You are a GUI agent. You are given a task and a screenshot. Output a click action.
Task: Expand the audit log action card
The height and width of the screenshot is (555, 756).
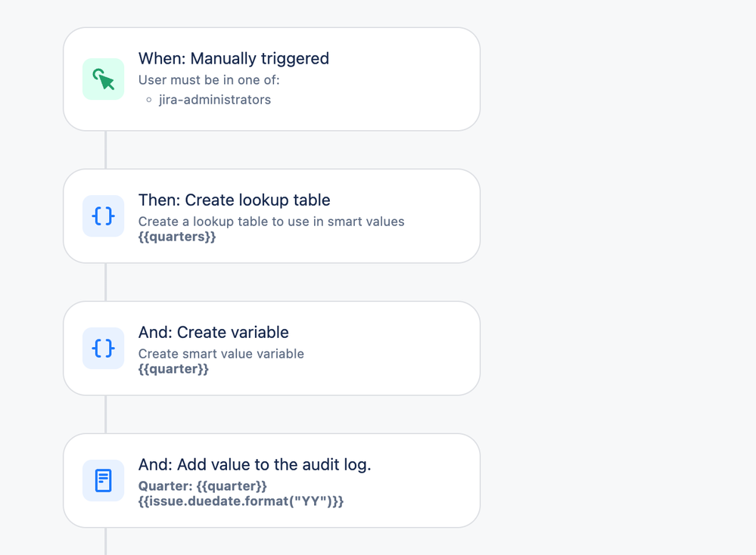point(272,480)
